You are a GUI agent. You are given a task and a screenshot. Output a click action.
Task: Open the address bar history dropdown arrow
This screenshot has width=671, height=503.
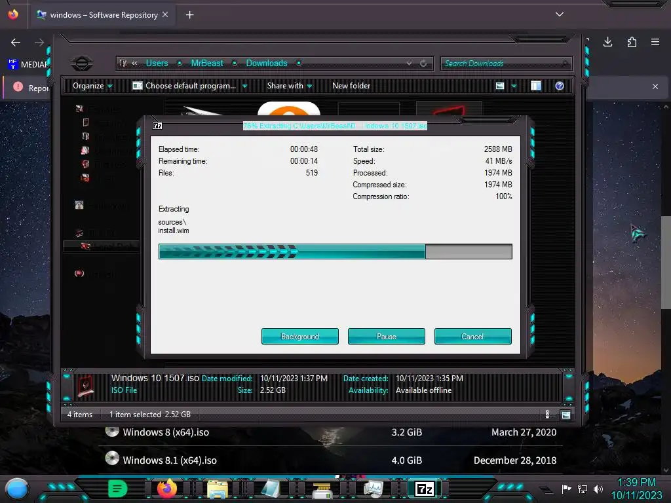[409, 64]
